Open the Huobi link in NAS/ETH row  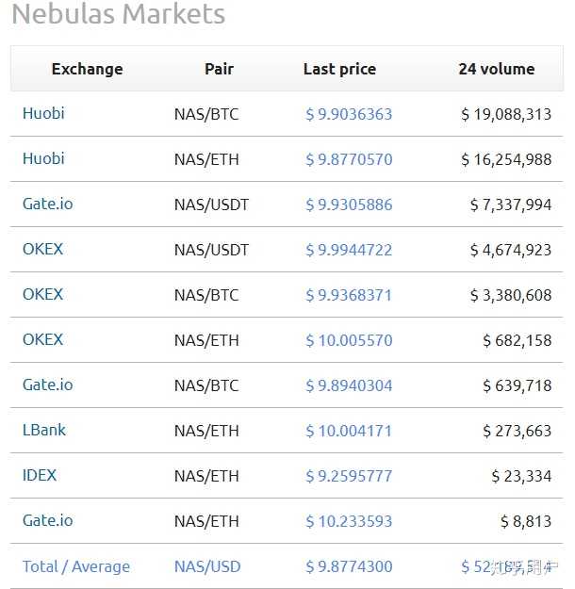coord(43,158)
